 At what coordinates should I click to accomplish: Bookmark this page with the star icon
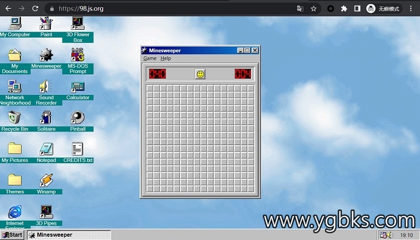point(313,9)
